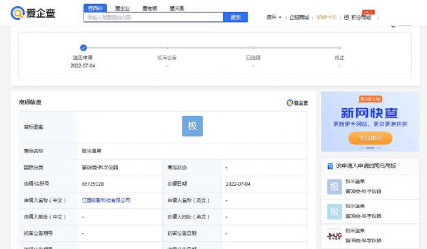Open the second 极 trademark thumbnail in sidebar
Viewport: 427px width, 249px height.
[x=334, y=211]
